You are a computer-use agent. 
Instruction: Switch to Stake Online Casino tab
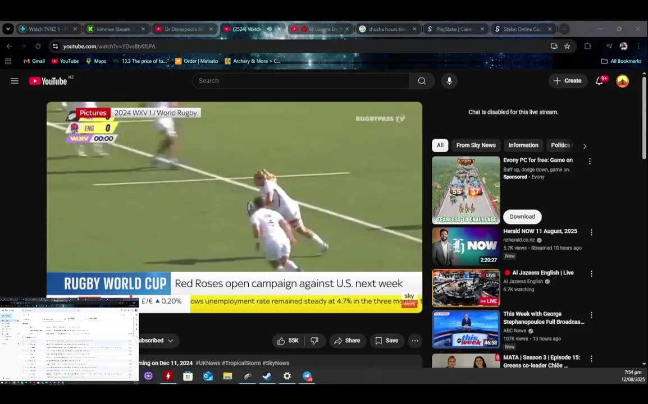tap(523, 29)
